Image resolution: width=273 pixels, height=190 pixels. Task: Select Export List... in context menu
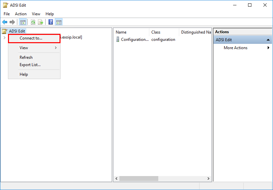(34, 65)
